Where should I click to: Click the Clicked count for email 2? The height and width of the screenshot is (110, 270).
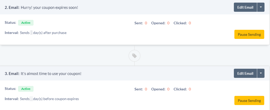(190, 23)
